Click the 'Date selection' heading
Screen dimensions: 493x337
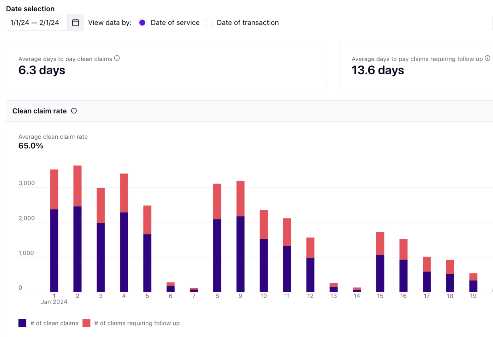click(30, 9)
